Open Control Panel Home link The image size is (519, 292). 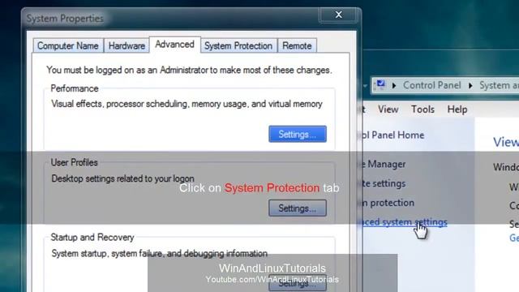click(393, 135)
